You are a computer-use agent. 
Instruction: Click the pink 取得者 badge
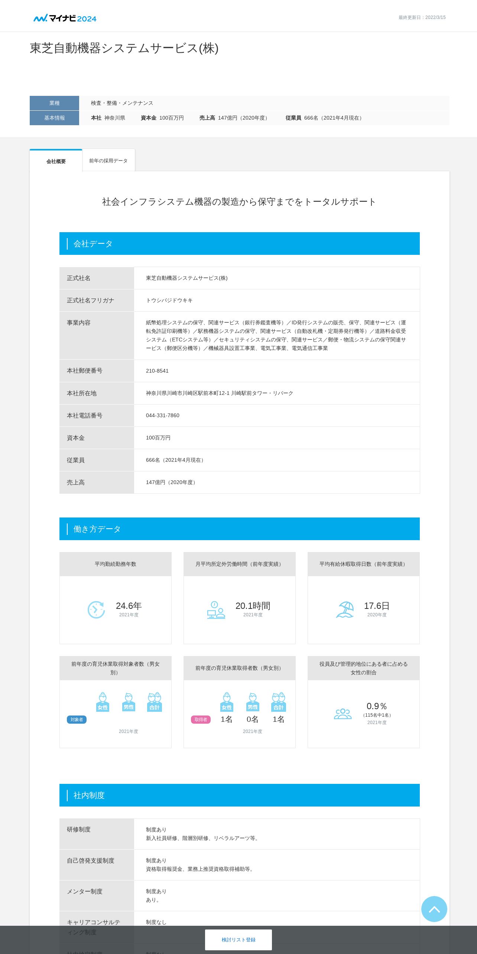[x=201, y=720]
